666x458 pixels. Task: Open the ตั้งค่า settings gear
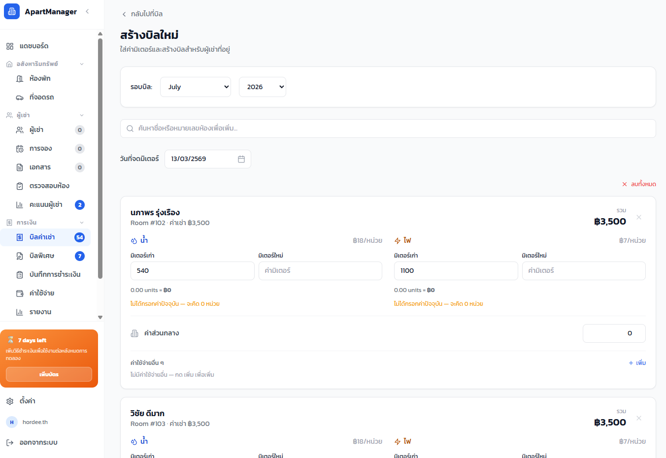click(10, 401)
